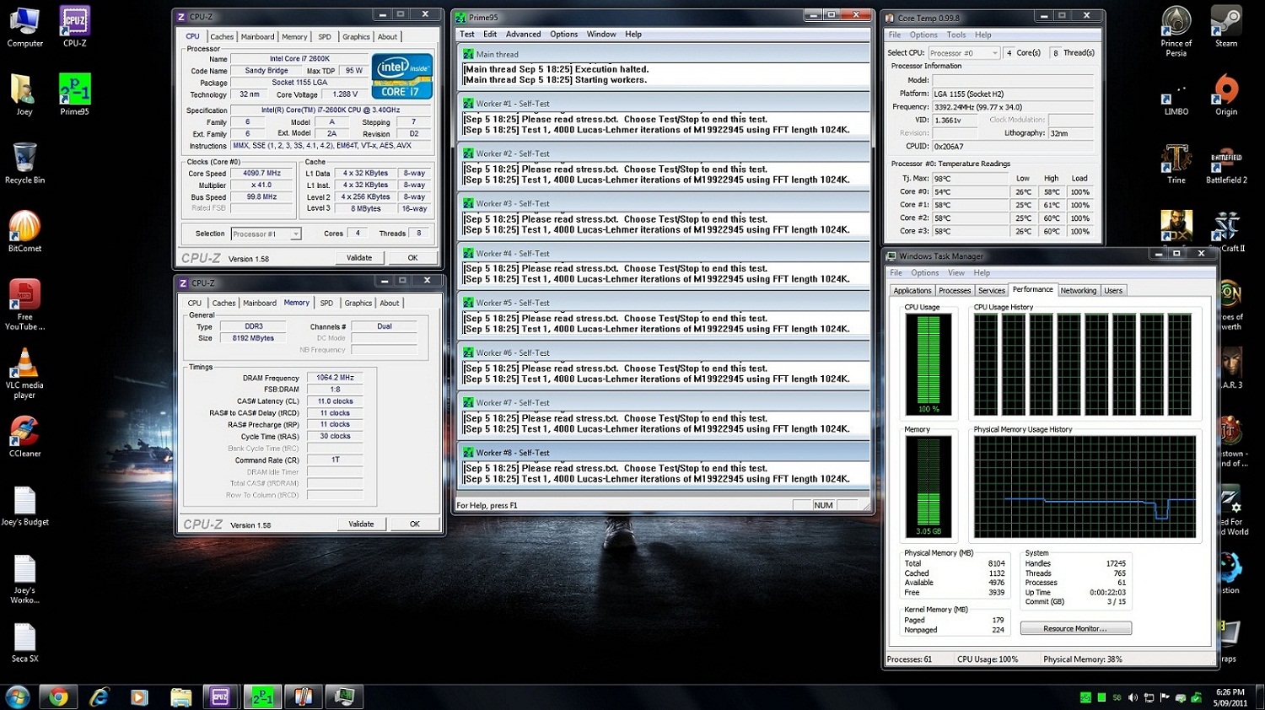Select the Prime95 desktop shortcut
Viewport: 1265px width, 710px height.
(74, 94)
